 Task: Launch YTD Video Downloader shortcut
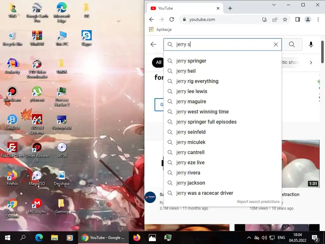click(37, 69)
